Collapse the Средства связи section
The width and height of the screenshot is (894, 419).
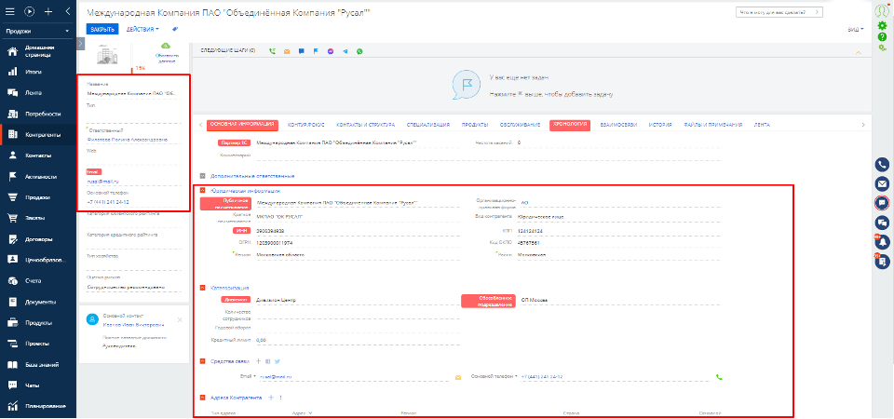click(x=202, y=361)
